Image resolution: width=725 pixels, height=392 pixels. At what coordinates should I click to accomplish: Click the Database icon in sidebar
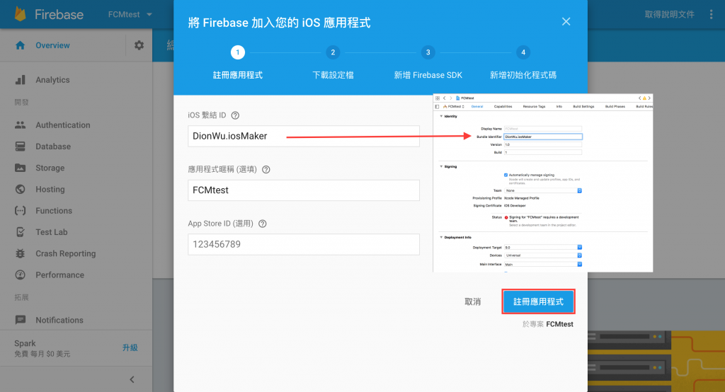[21, 146]
